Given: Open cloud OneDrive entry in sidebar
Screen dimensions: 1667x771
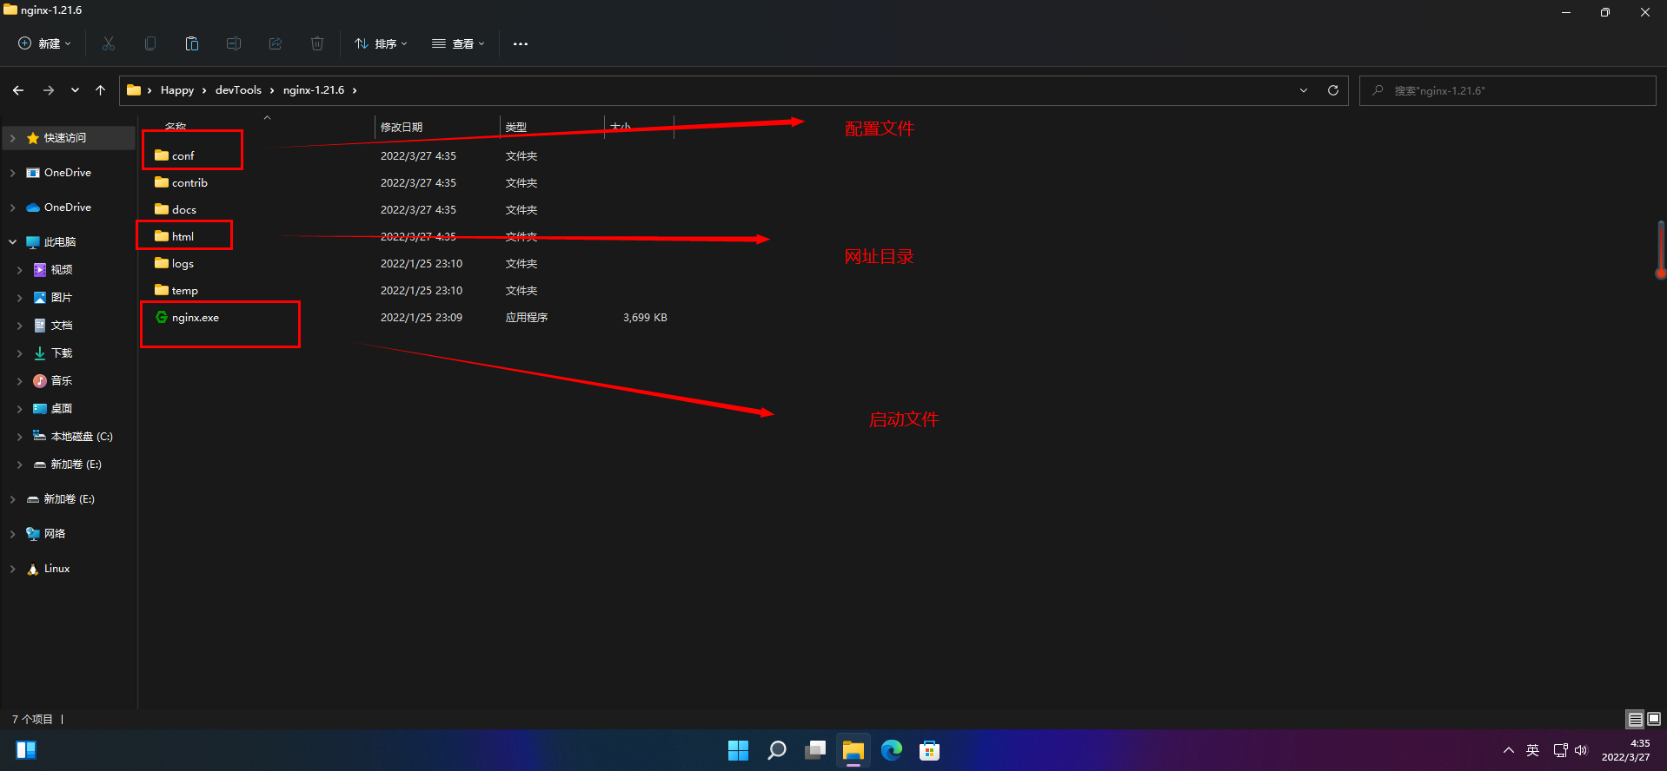Looking at the screenshot, I should pos(68,208).
